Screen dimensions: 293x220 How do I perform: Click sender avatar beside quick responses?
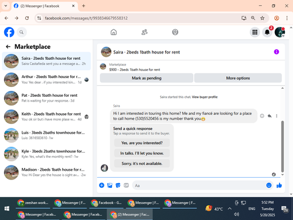[104, 168]
